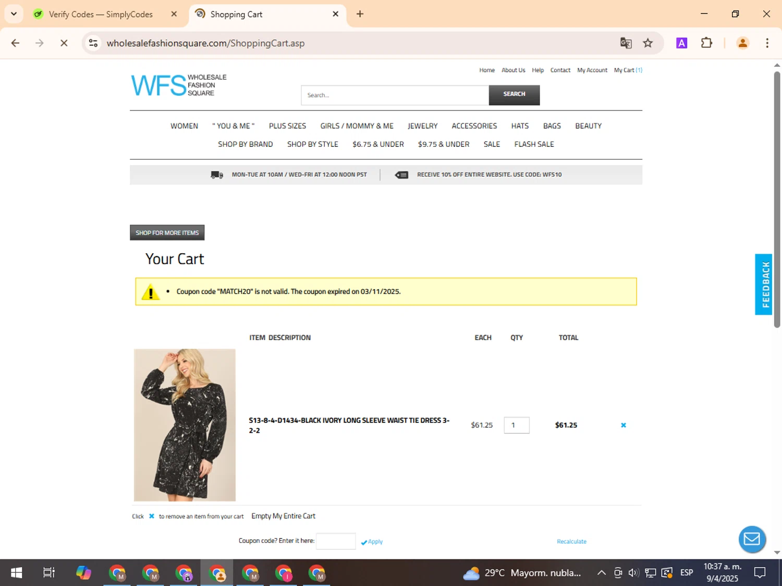
Task: View site information icon in address bar
Action: [93, 43]
